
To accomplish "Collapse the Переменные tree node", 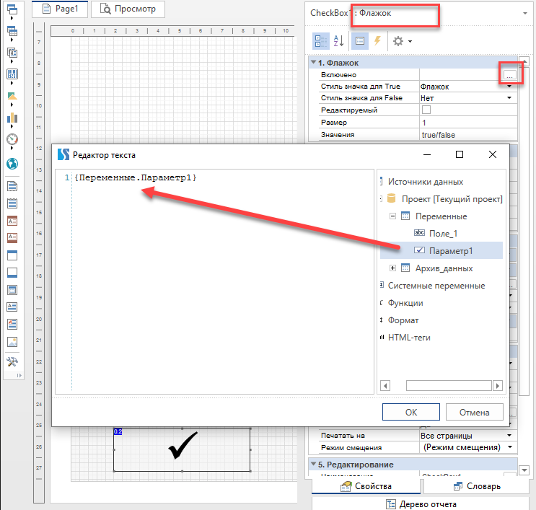I will pyautogui.click(x=393, y=216).
